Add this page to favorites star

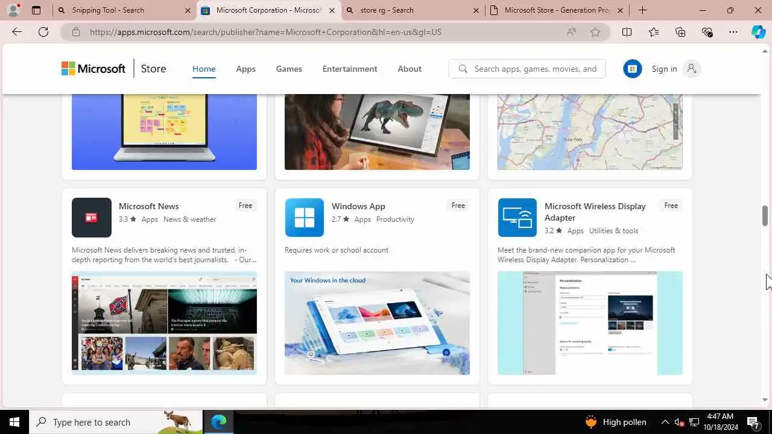595,32
